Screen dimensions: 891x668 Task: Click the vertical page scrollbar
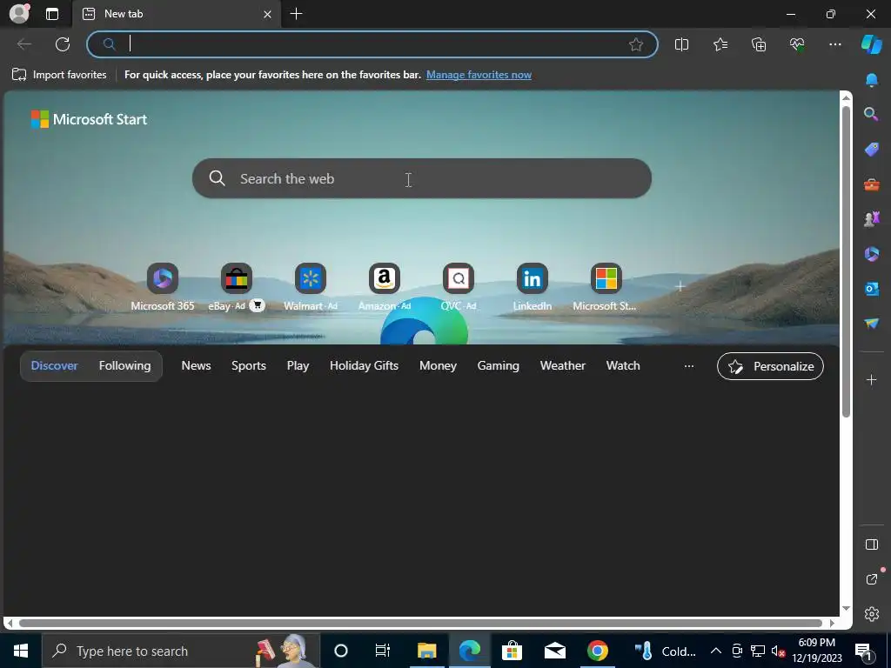point(846,261)
